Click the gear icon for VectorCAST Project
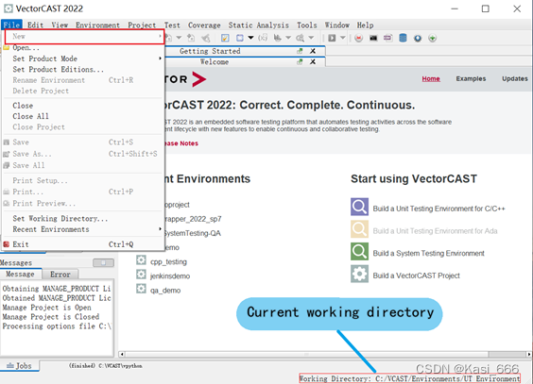 360,275
